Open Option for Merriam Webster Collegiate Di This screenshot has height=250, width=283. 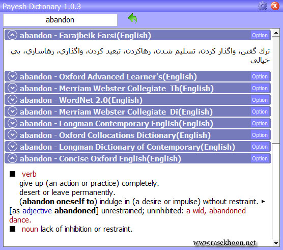click(x=260, y=112)
